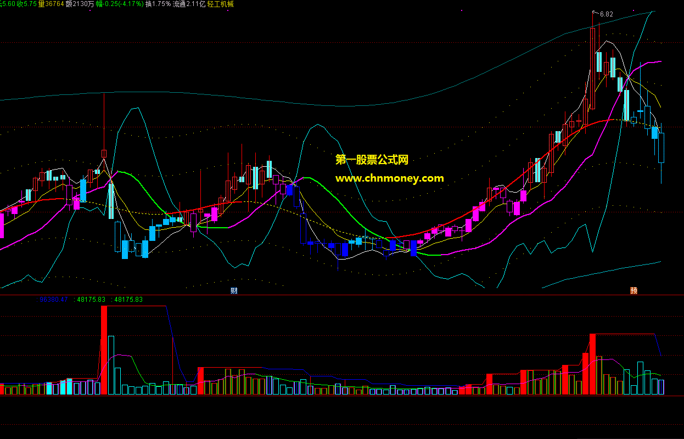Screen dimensions: 684x439
Task: Click the 轻工机械 sector label
Action: click(220, 4)
